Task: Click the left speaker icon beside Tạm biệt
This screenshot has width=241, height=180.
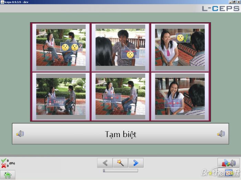Action: click(20, 134)
